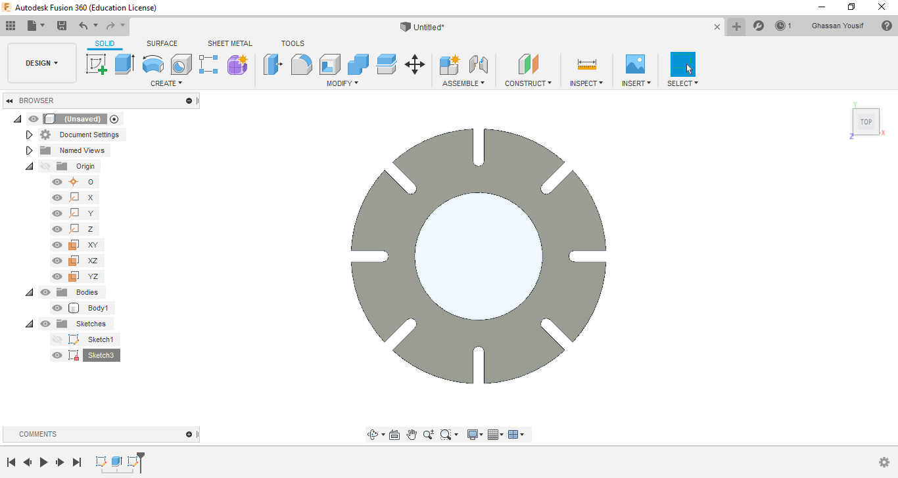898x478 pixels.
Task: Toggle visibility of origin point O
Action: (57, 182)
